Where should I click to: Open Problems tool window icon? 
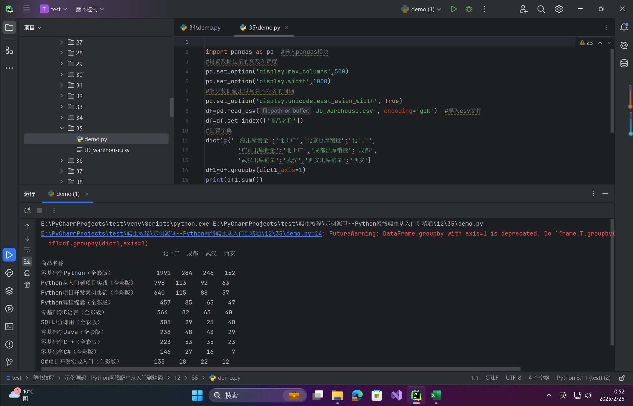click(x=9, y=345)
